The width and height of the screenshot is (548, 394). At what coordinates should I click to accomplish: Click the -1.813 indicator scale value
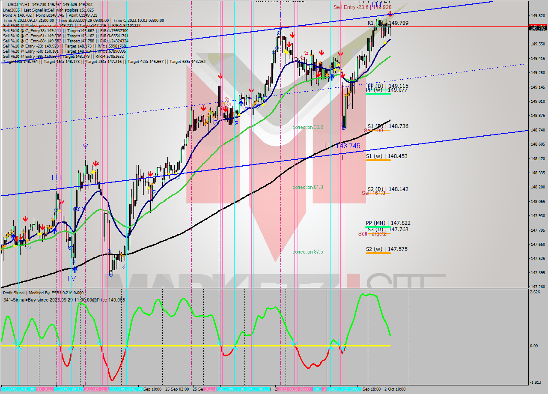coord(536,382)
